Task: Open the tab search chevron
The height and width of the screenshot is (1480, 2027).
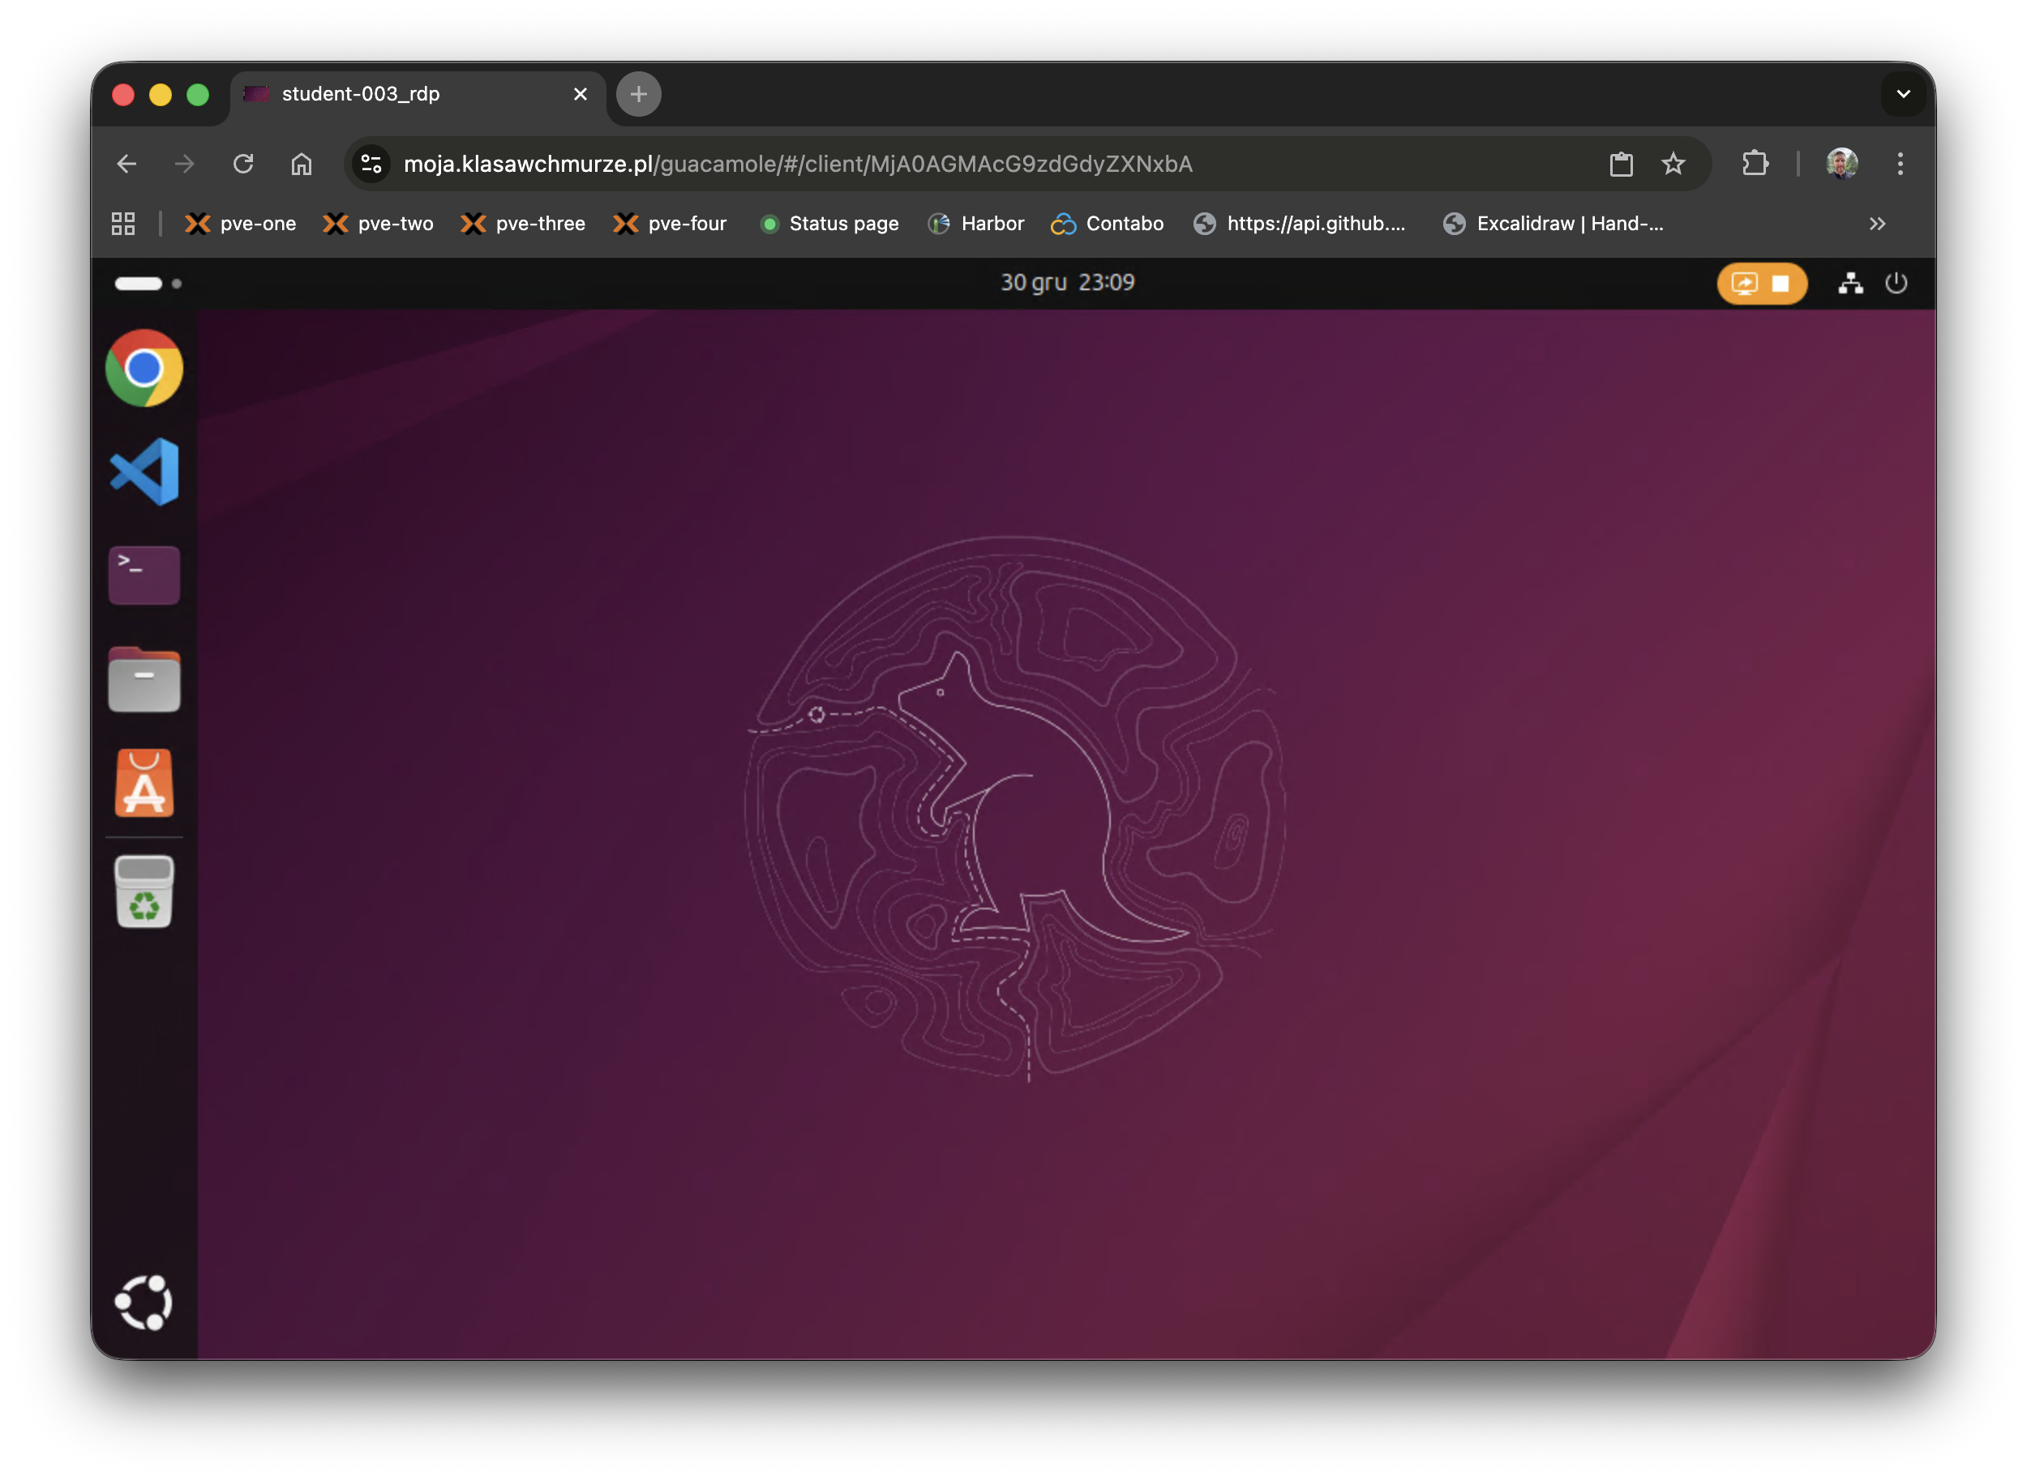Action: tap(1903, 94)
